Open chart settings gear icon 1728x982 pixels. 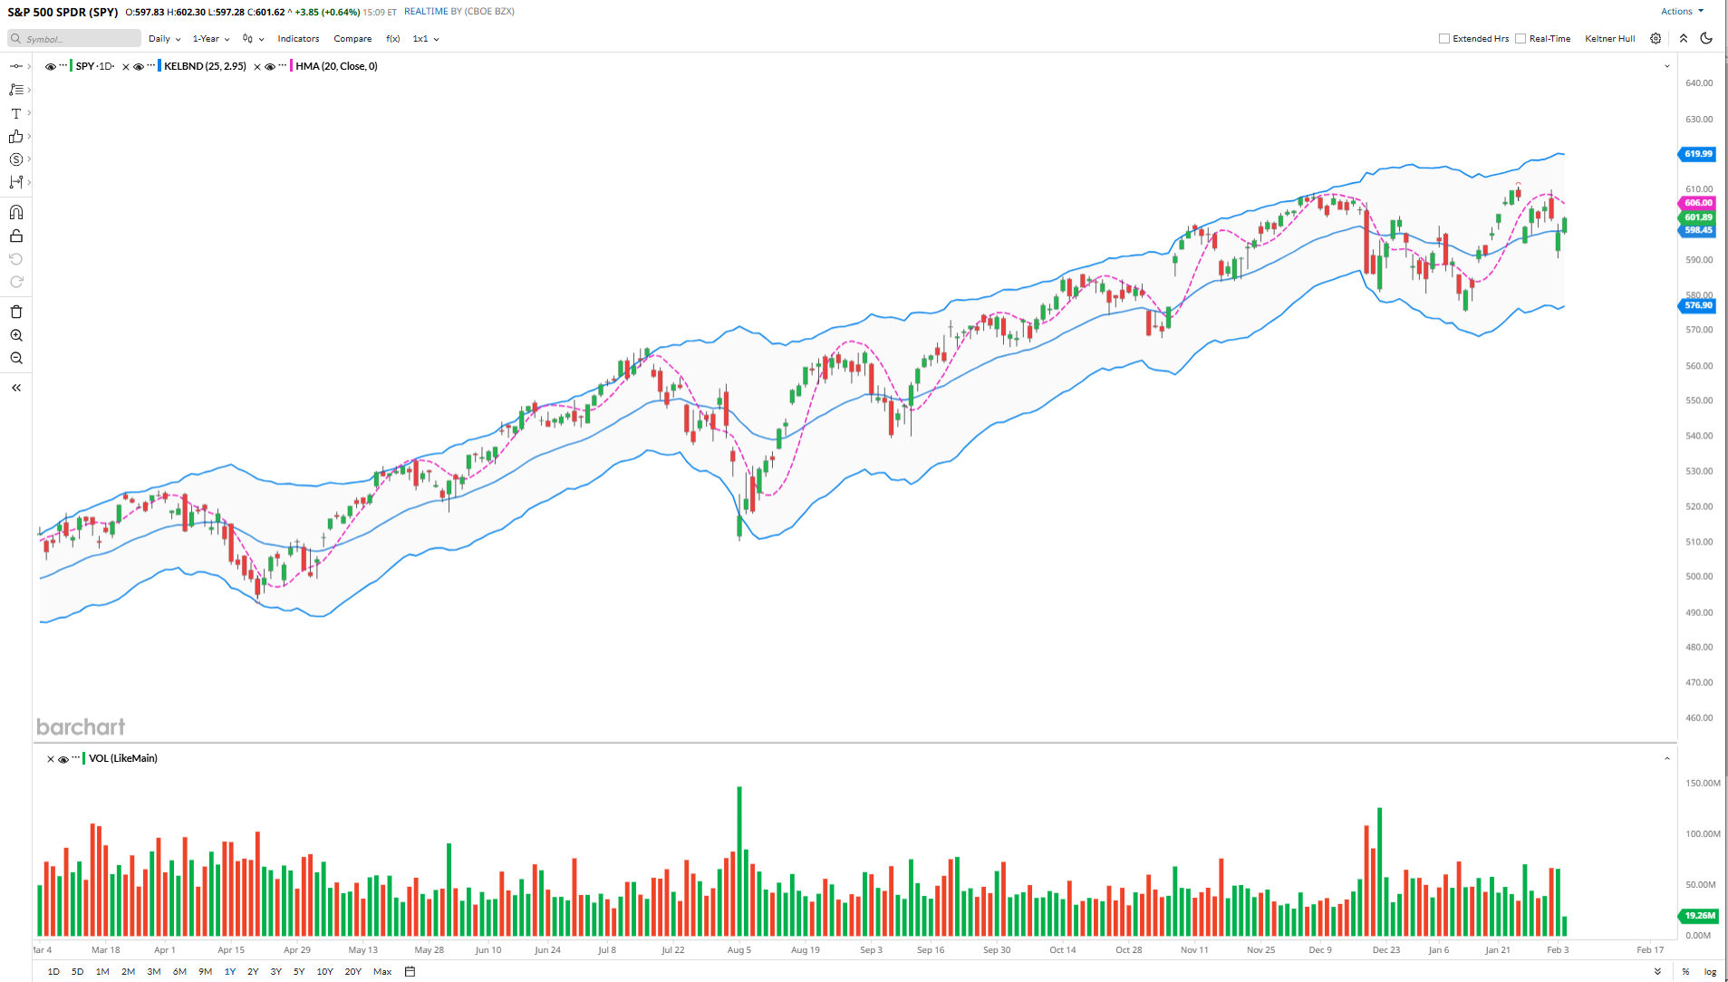(1656, 38)
